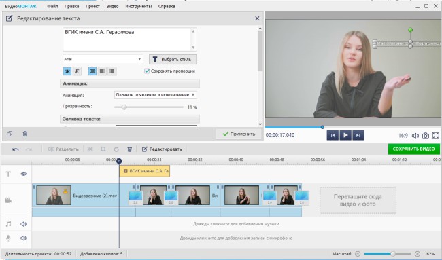The width and height of the screenshot is (442, 260).
Task: Click the fourth clip thumbnail on timeline
Action: (x=241, y=195)
